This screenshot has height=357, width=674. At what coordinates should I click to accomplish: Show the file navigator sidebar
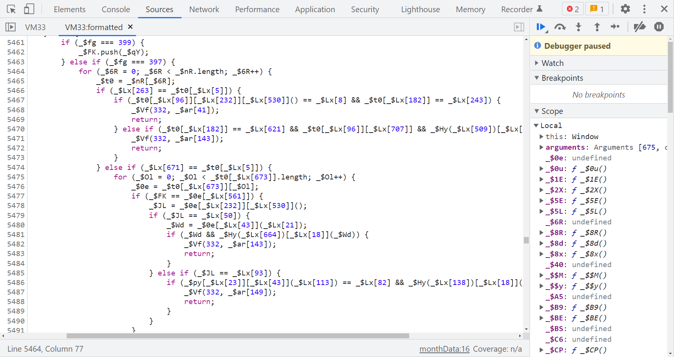(x=10, y=27)
